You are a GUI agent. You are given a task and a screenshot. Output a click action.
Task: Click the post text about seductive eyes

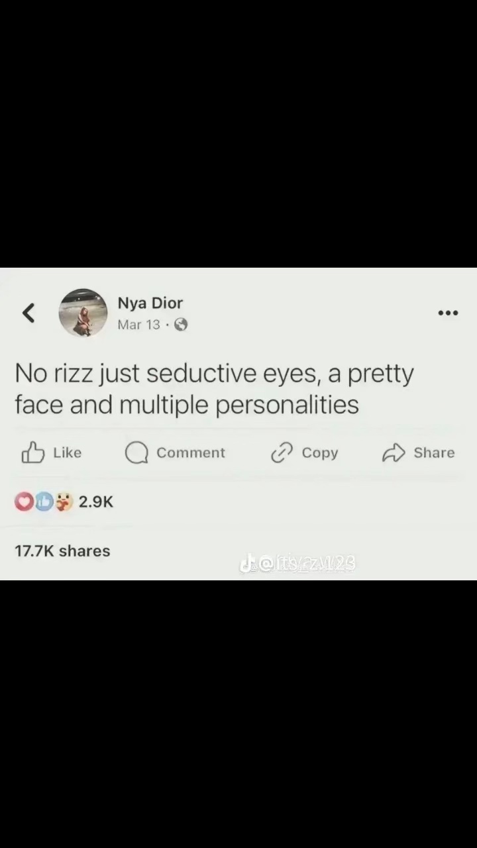click(x=213, y=389)
